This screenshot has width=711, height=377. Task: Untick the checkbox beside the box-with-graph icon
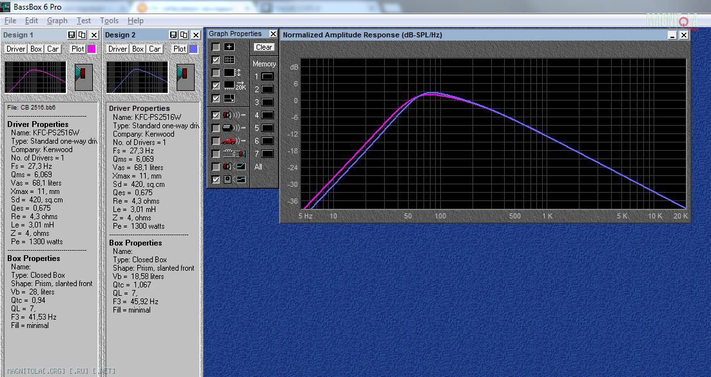click(216, 179)
